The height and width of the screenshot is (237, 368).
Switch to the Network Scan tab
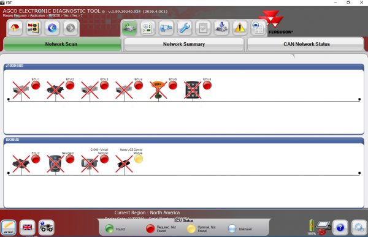coord(62,44)
